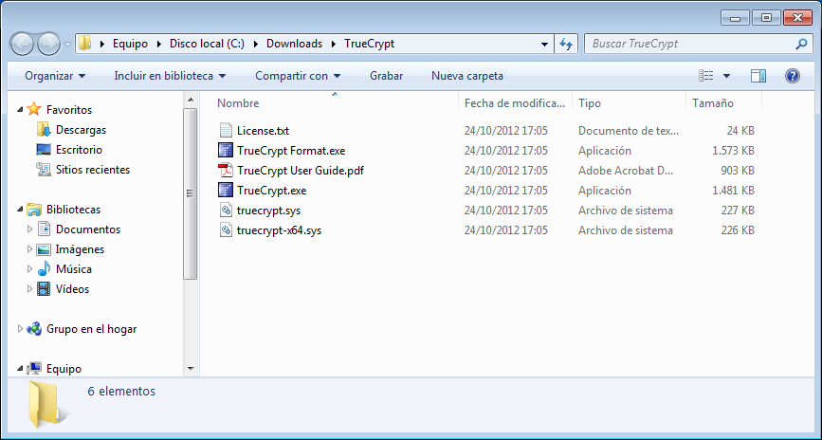Sort by Fecha de modificación column
Viewport: 822px width, 440px height.
[516, 103]
